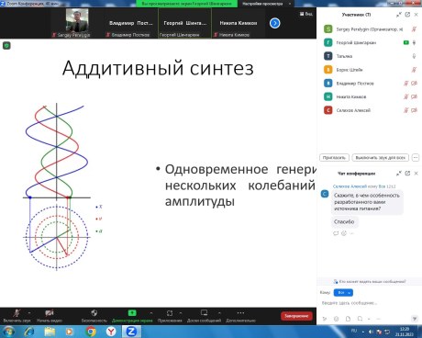Image resolution: width=422 pixels, height=338 pixels.
Task: Open the Apps icon in Zoom toolbar
Action: tap(170, 313)
